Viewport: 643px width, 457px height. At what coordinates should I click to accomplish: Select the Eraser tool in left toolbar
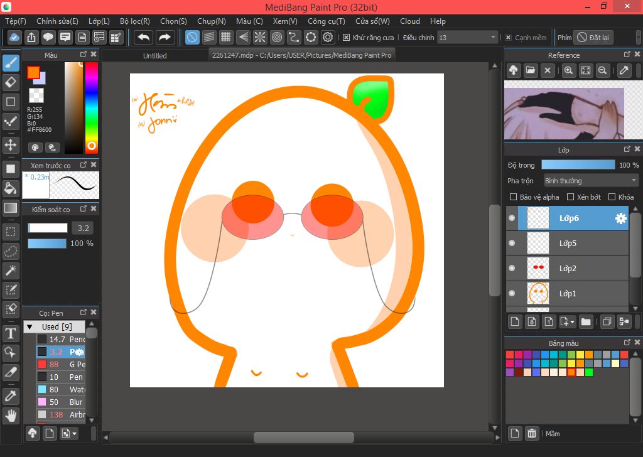[11, 82]
